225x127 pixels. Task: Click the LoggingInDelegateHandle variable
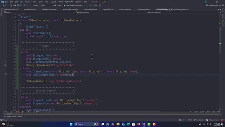click(65, 81)
